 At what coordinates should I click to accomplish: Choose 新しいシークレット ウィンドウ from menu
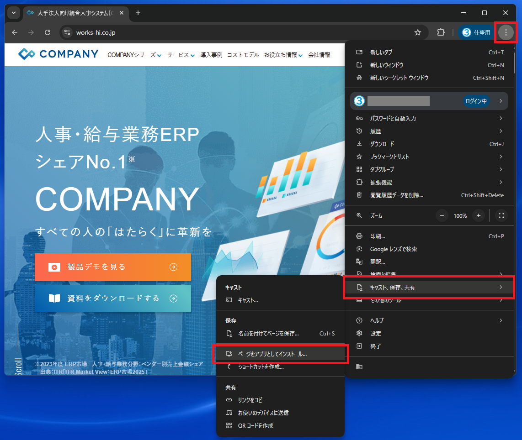point(399,78)
